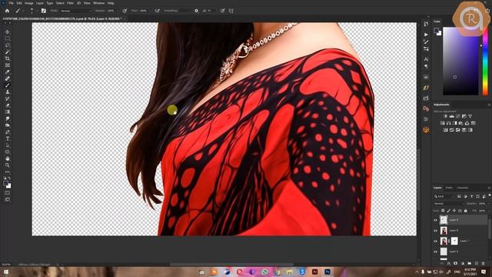Create new fill or adjustment layer
This screenshot has height=277, width=492.
[x=463, y=263]
